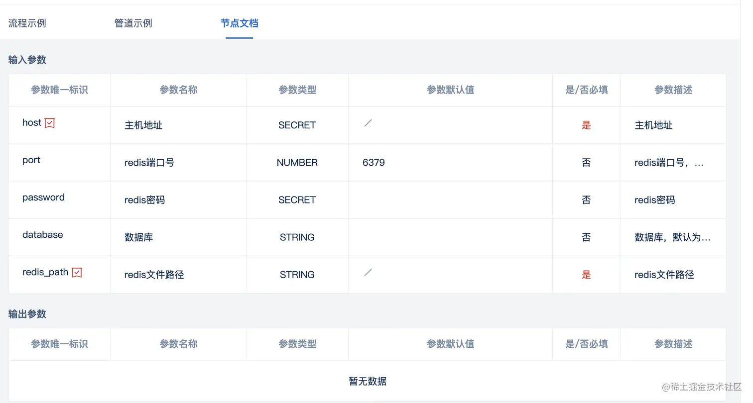The width and height of the screenshot is (753, 403).
Task: Click the red check icon beside redis_path
Action: coord(77,273)
